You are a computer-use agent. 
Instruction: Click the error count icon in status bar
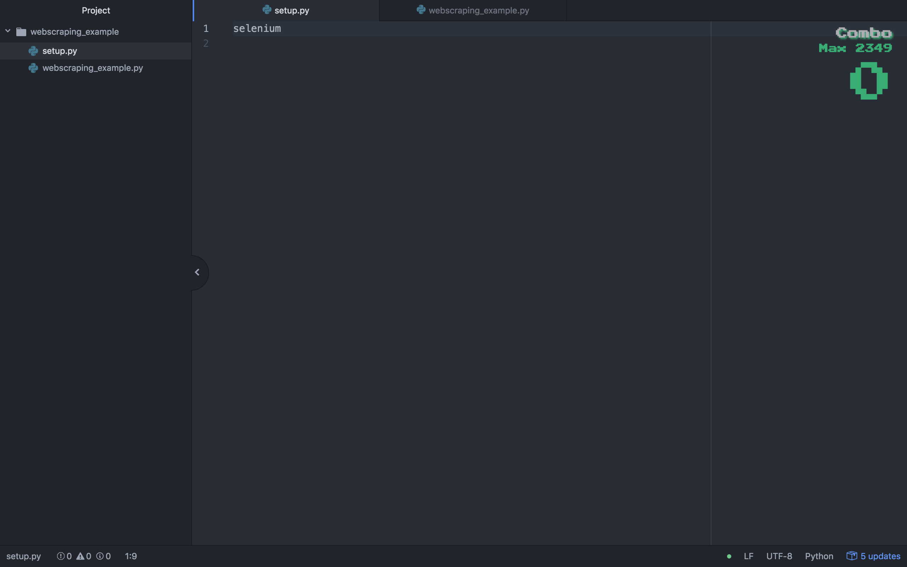(x=61, y=556)
